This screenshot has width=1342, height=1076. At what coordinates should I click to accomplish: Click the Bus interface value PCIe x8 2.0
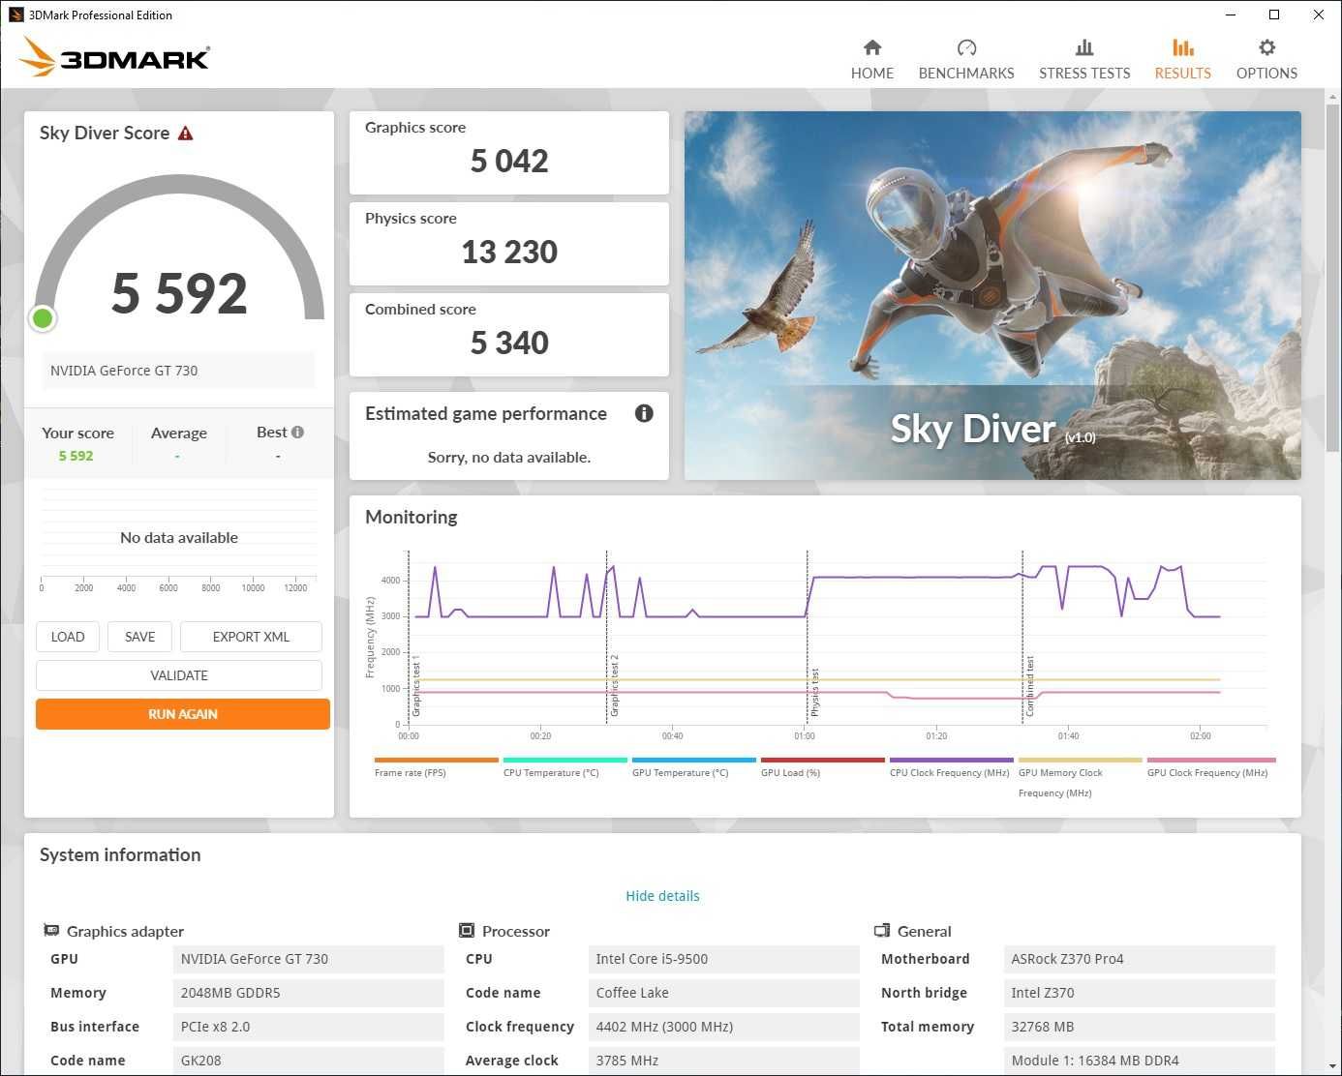click(308, 1027)
